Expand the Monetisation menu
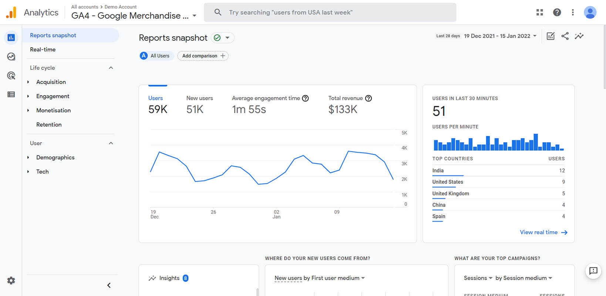The height and width of the screenshot is (296, 606). pos(28,110)
